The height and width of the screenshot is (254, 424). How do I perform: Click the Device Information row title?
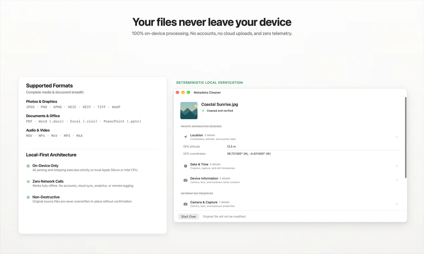pos(204,178)
